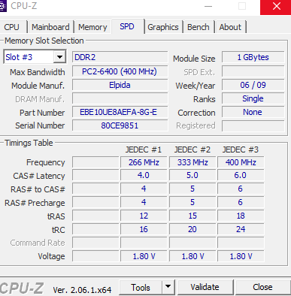Click the JEDEC #1 voltage 1.80 V
Viewport: 291px width, 296px height.
(x=144, y=256)
